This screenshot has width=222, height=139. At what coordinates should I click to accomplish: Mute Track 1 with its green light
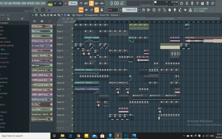(x=72, y=28)
